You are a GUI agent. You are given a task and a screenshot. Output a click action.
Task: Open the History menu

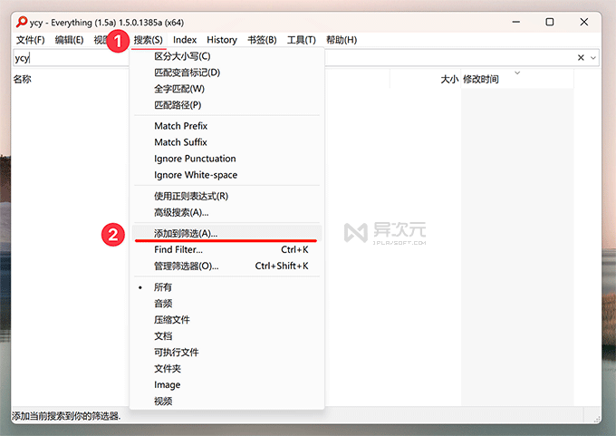pyautogui.click(x=221, y=40)
